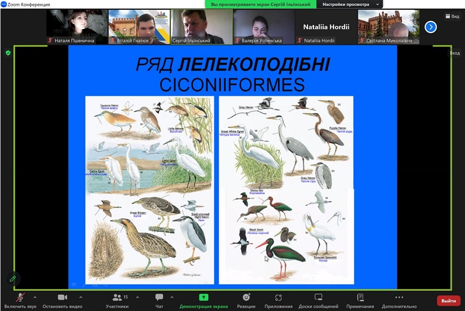Viewport: 465px width, 311px height.
Task: Click Great Bittern label
Action: [x=138, y=213]
